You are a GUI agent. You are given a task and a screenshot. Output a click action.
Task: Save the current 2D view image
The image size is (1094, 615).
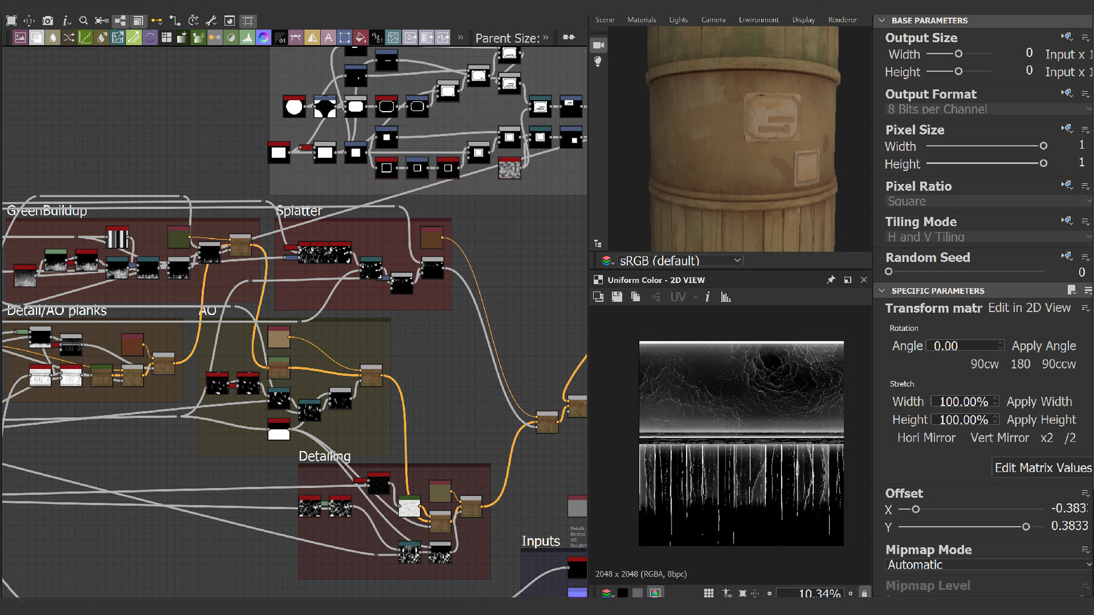616,296
